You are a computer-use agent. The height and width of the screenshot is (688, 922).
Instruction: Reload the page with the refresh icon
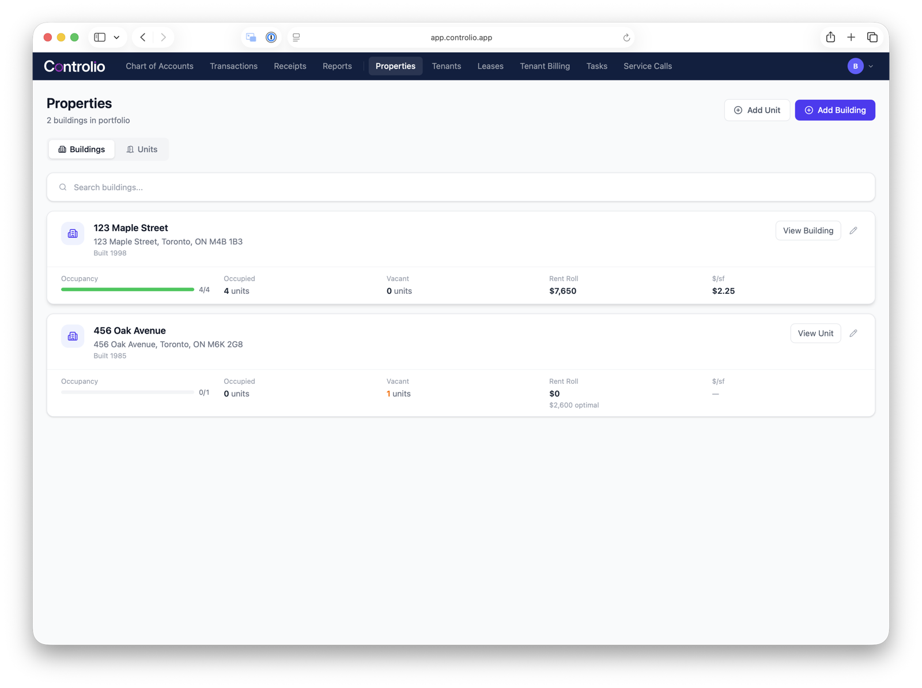pos(626,37)
